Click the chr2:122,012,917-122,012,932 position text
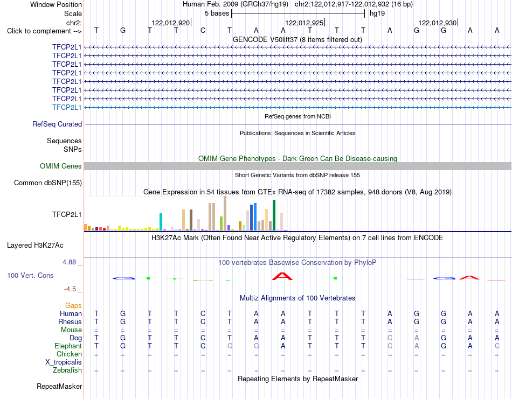512x399 pixels. coord(354,4)
